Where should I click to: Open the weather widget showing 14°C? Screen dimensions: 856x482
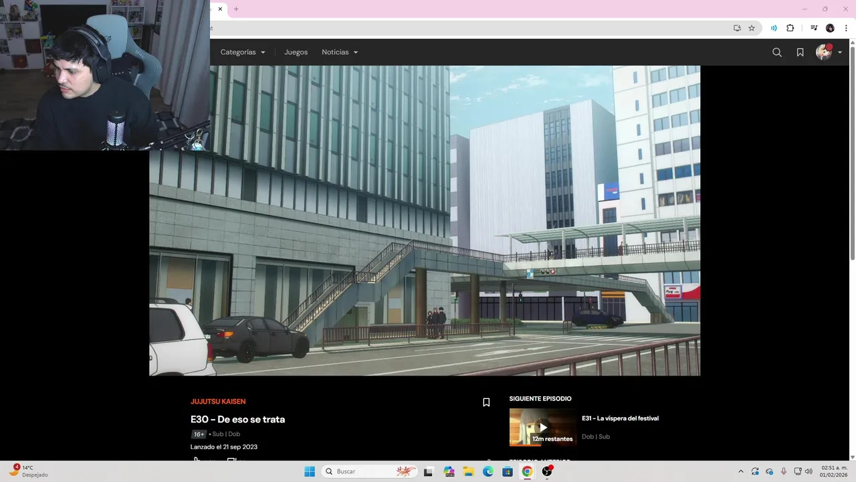click(x=28, y=471)
